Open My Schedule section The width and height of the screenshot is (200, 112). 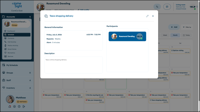[17, 65]
